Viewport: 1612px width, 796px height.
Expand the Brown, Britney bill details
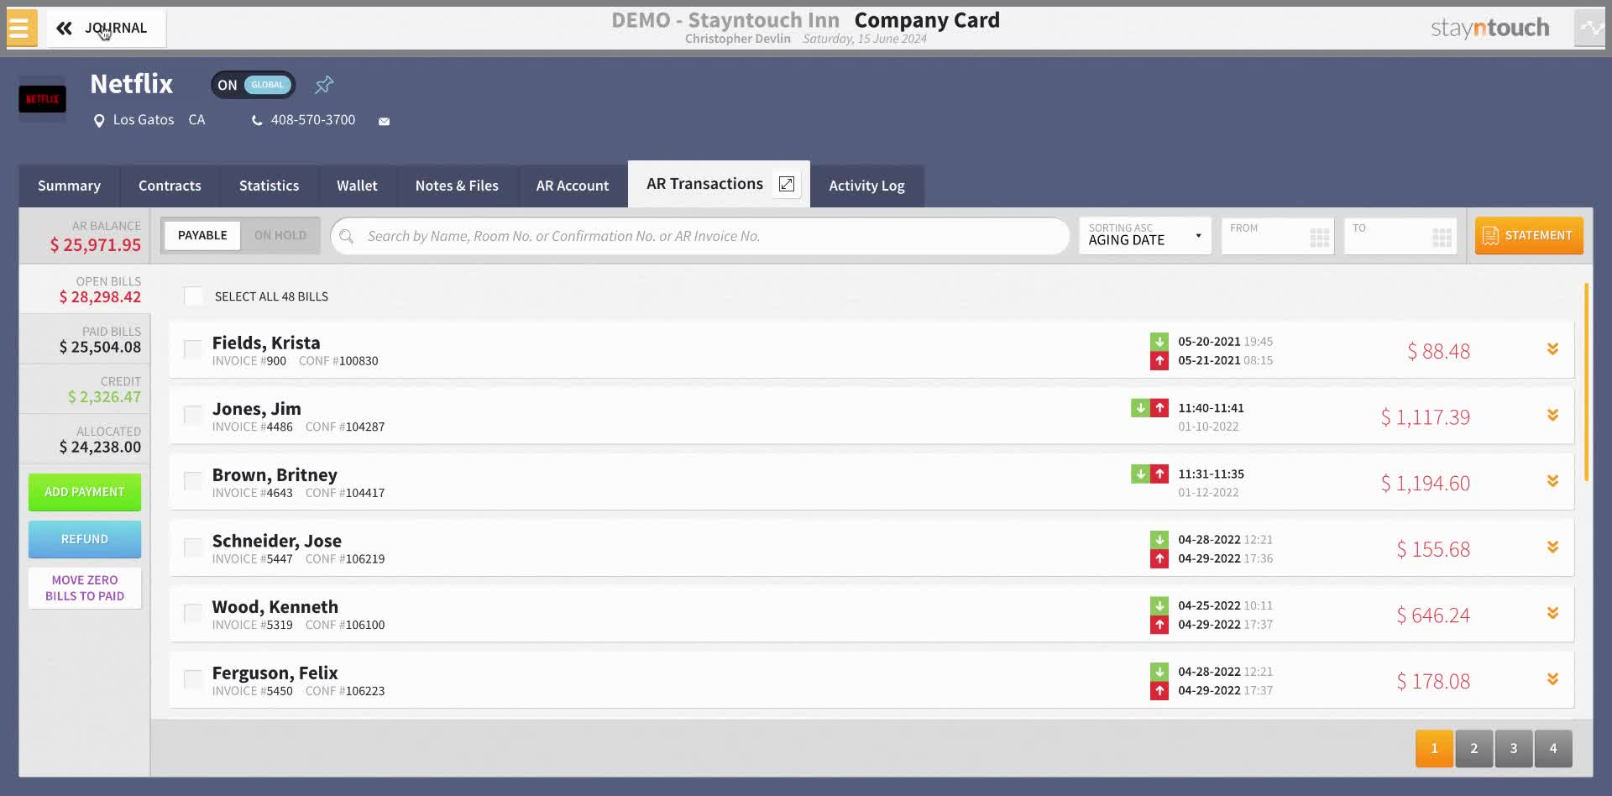pos(1552,481)
